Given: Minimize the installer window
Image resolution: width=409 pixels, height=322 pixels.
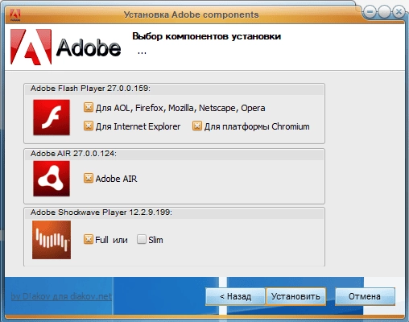Looking at the screenshot, I should point(370,12).
